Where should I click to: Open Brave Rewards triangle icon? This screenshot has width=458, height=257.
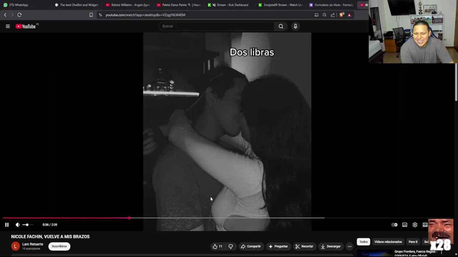[349, 15]
